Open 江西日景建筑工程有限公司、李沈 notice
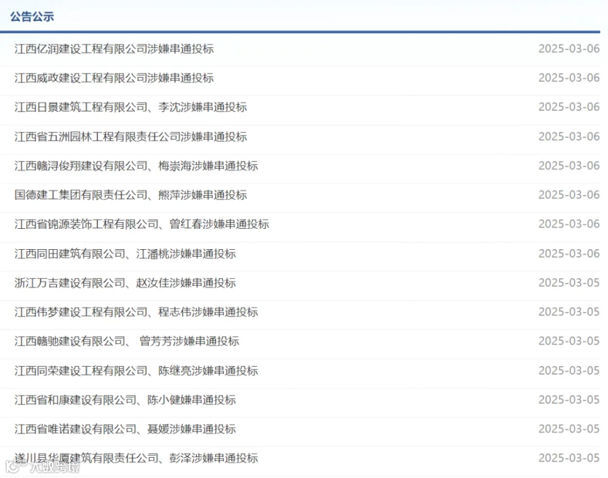 tap(130, 107)
